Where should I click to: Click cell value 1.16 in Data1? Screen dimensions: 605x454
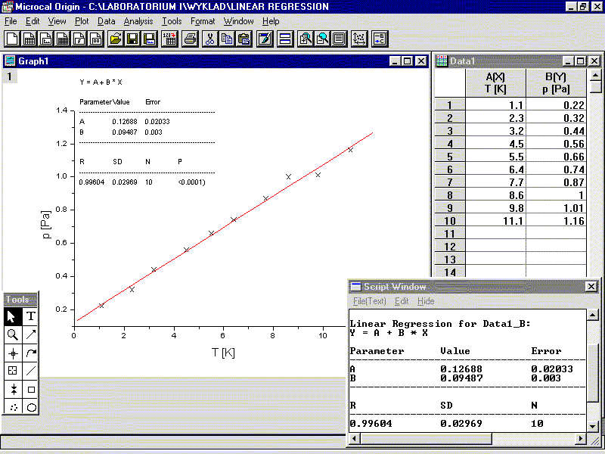tap(556, 221)
